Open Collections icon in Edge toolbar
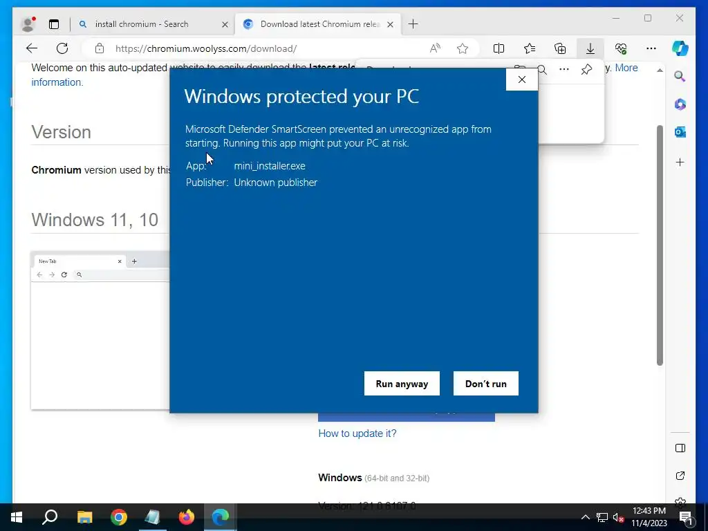Viewport: 708px width, 531px height. point(560,48)
